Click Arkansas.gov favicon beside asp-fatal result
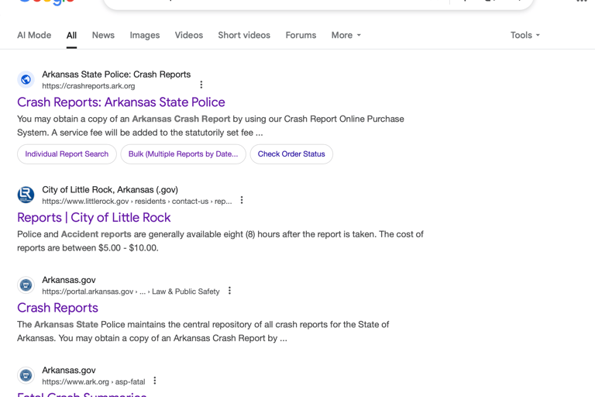The image size is (595, 397). tap(26, 375)
